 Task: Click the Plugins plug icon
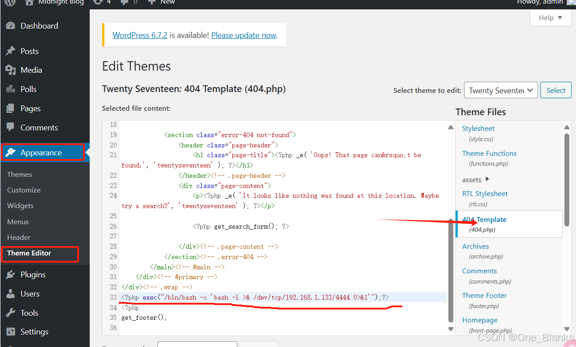[11, 275]
